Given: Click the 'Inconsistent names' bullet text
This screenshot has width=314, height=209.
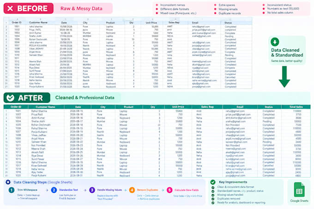Looking at the screenshot, I should [x=173, y=5].
